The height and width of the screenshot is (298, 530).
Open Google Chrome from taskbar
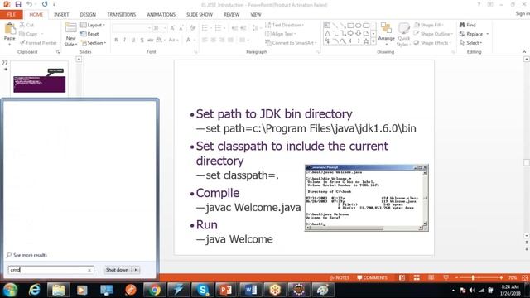tap(155, 290)
